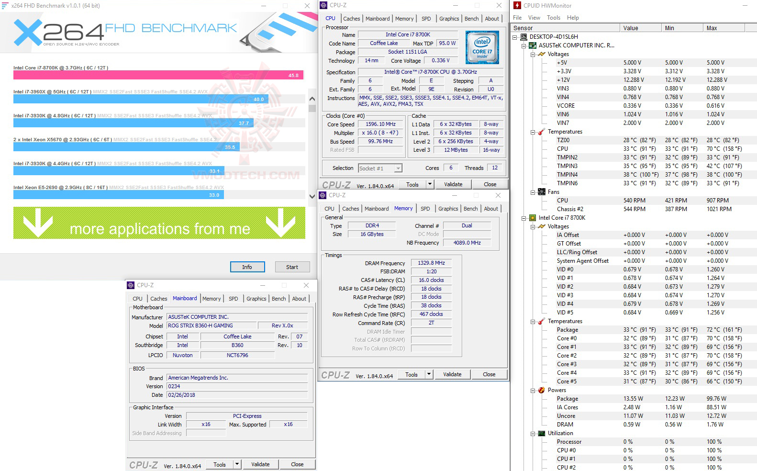Click the Xeon E5-2690 result bar 33.0
The image size is (757, 471).
coord(119,195)
